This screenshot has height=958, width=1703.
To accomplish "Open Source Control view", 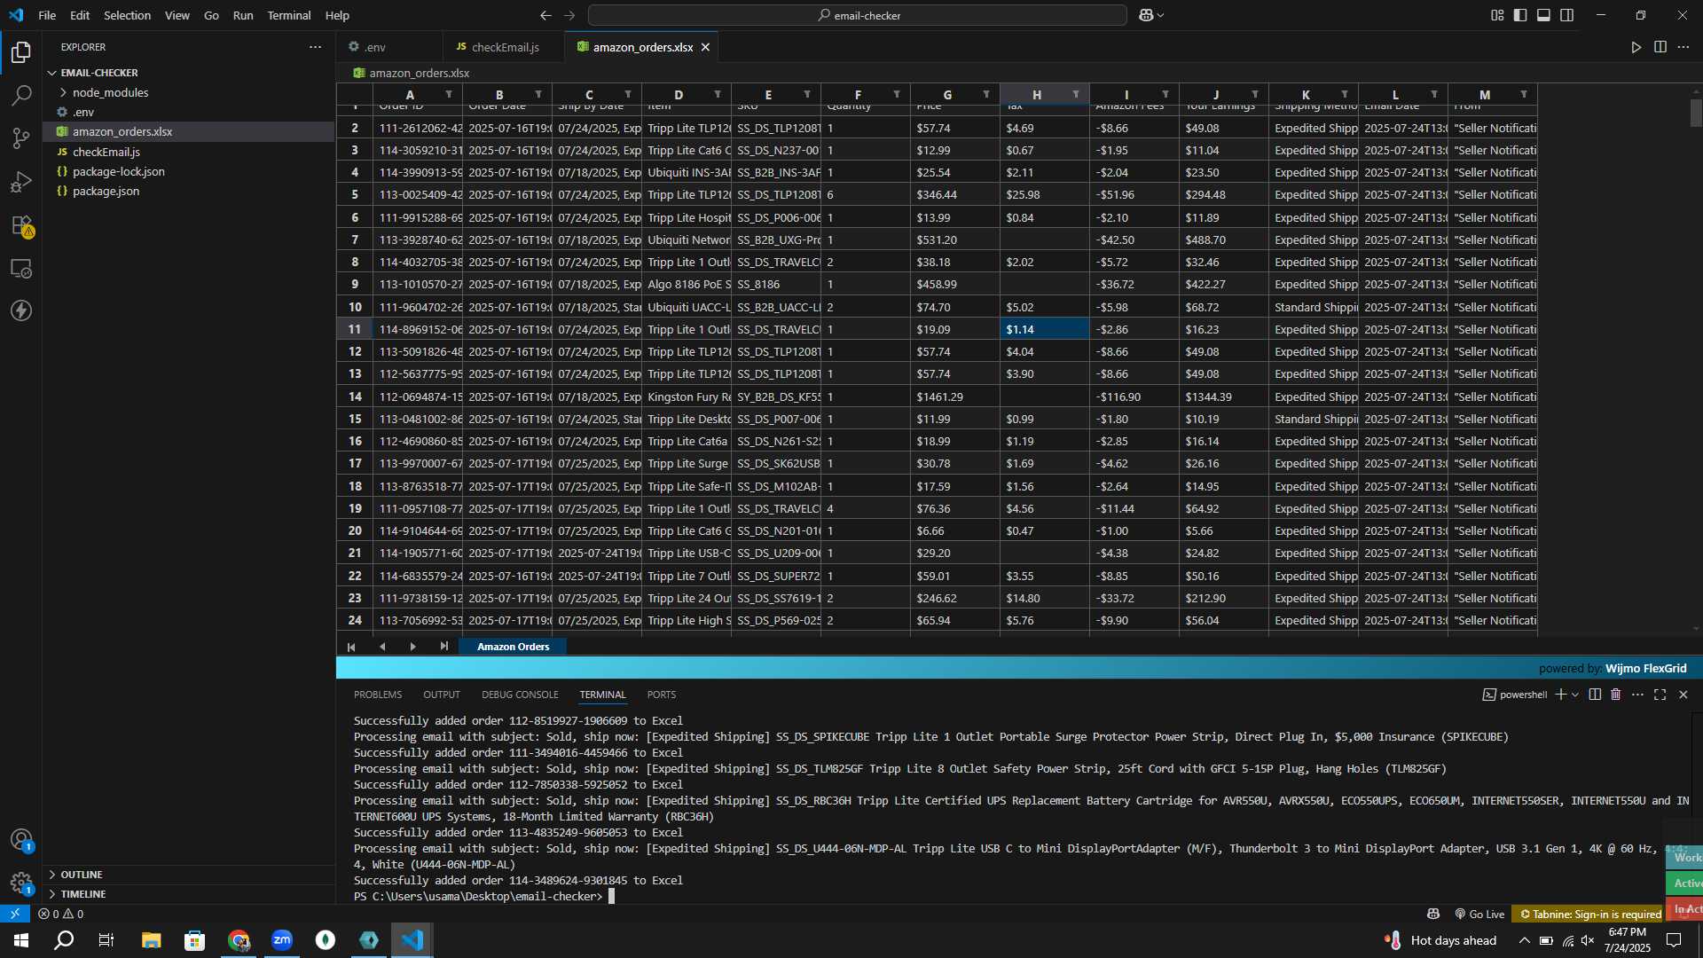I will coord(21,138).
